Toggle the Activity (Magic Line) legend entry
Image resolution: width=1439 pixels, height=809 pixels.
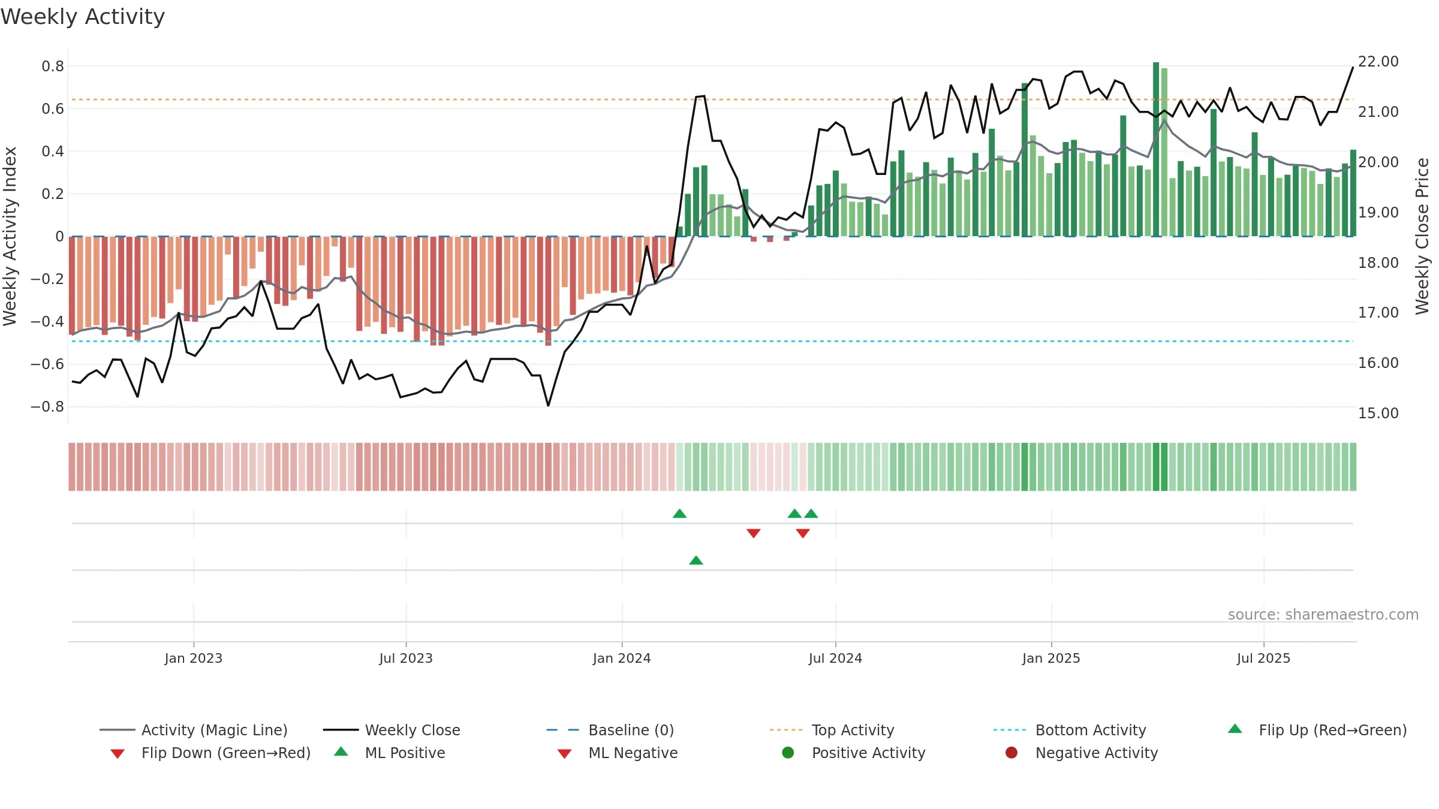click(194, 730)
